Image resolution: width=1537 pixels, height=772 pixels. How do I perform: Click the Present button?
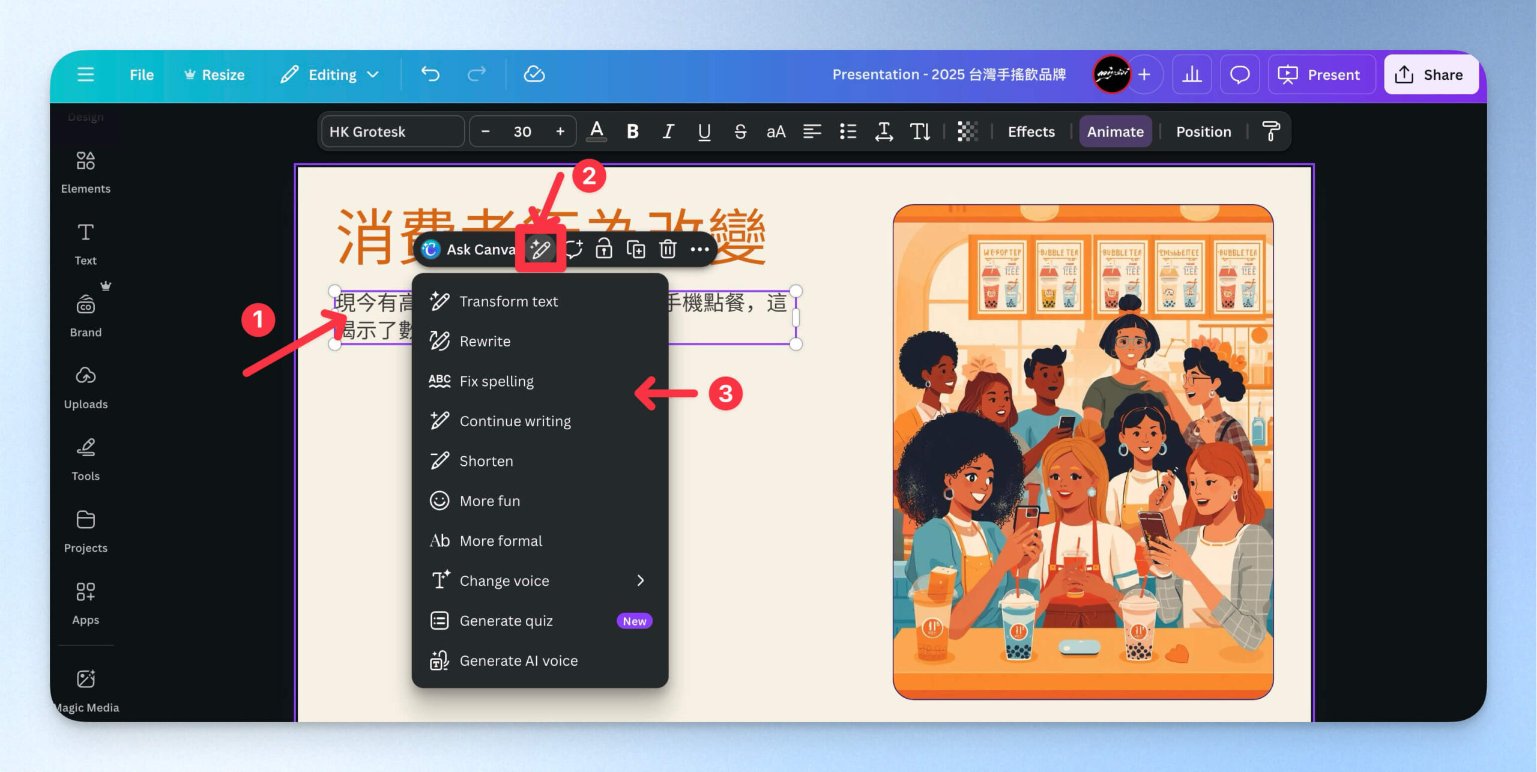pyautogui.click(x=1320, y=74)
